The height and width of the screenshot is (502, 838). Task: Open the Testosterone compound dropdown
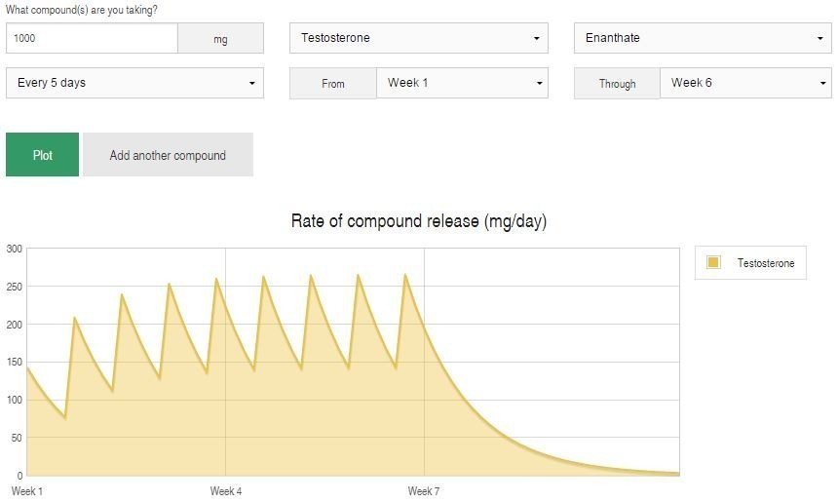point(418,38)
